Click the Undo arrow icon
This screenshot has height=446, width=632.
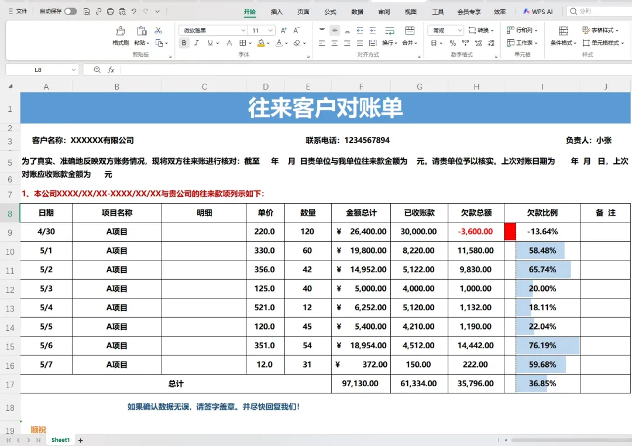click(134, 11)
